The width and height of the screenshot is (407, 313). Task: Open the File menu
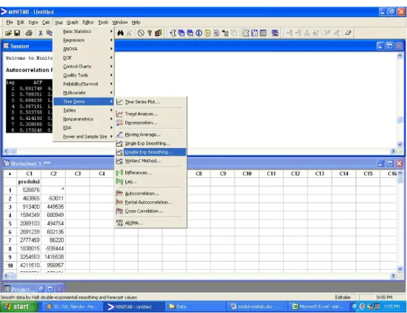[x=10, y=23]
